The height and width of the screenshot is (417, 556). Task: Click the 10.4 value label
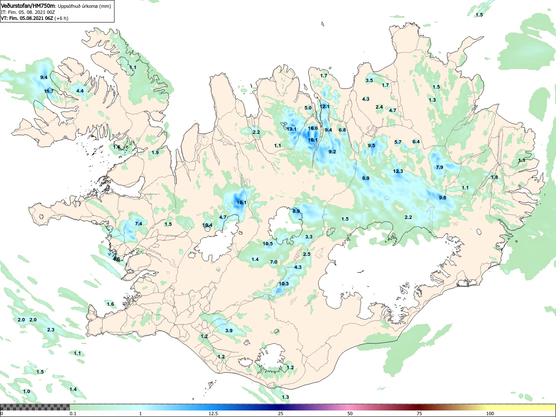tap(208, 225)
